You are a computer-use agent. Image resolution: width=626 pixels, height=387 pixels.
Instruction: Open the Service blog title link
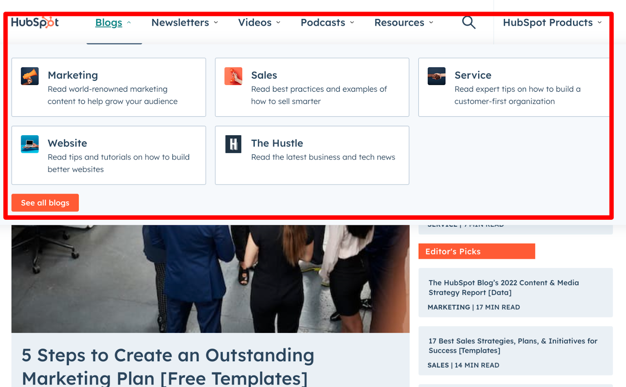473,75
